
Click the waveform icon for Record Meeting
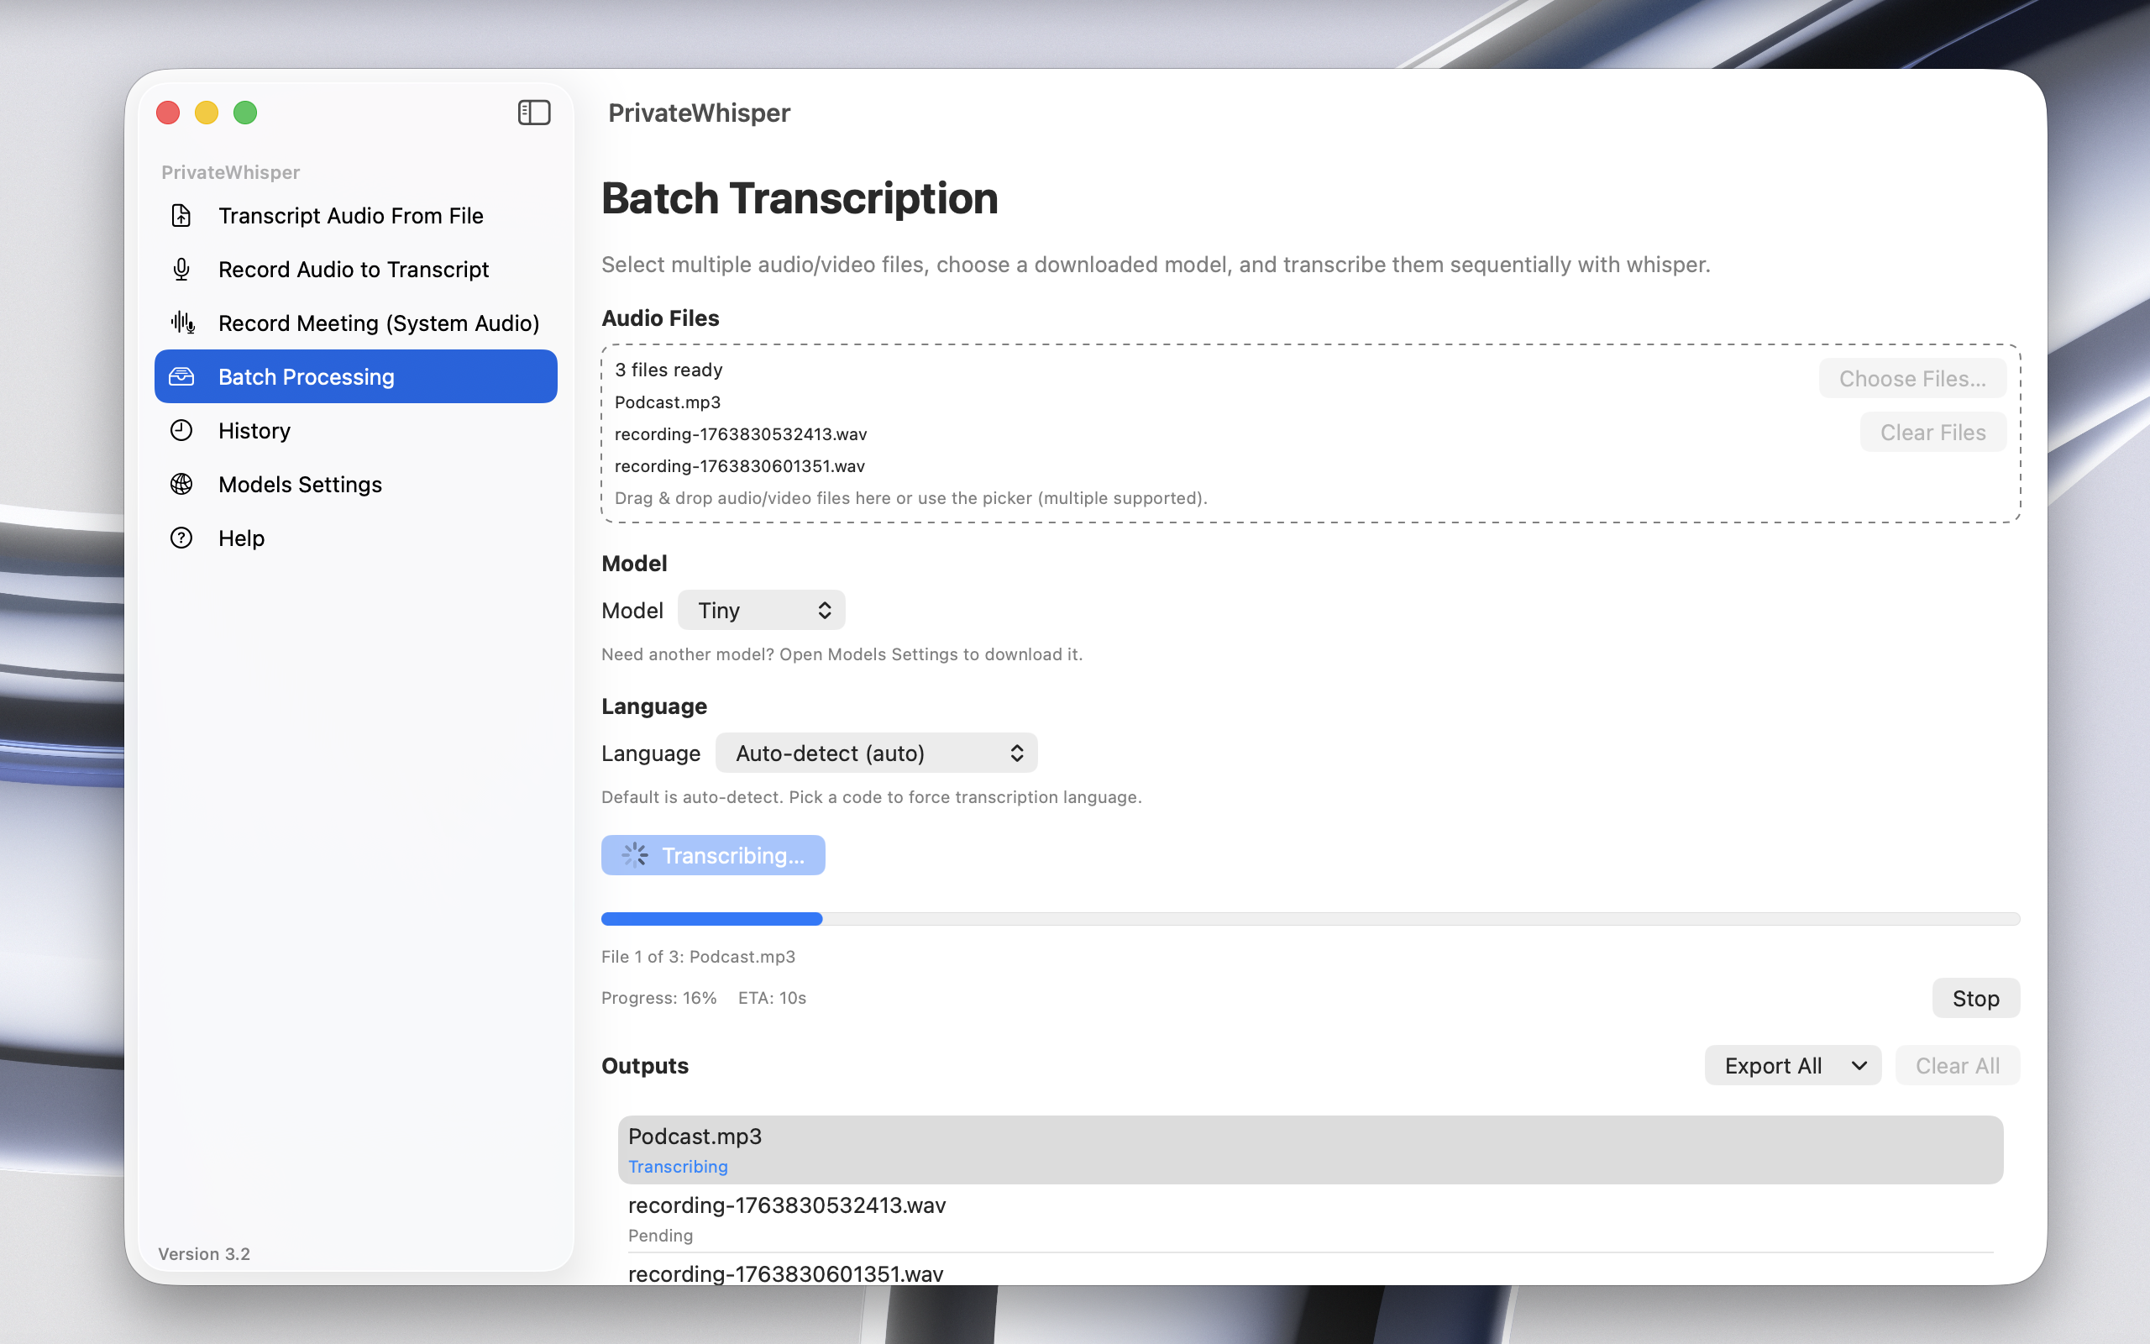click(x=183, y=323)
